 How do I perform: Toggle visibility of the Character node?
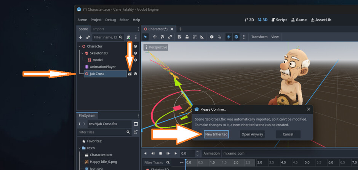(135, 46)
